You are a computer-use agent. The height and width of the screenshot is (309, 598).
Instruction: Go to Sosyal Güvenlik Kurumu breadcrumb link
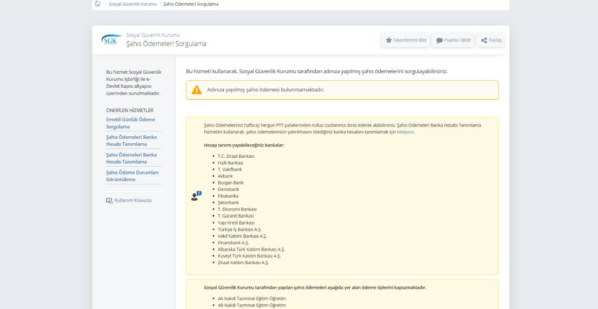(133, 4)
